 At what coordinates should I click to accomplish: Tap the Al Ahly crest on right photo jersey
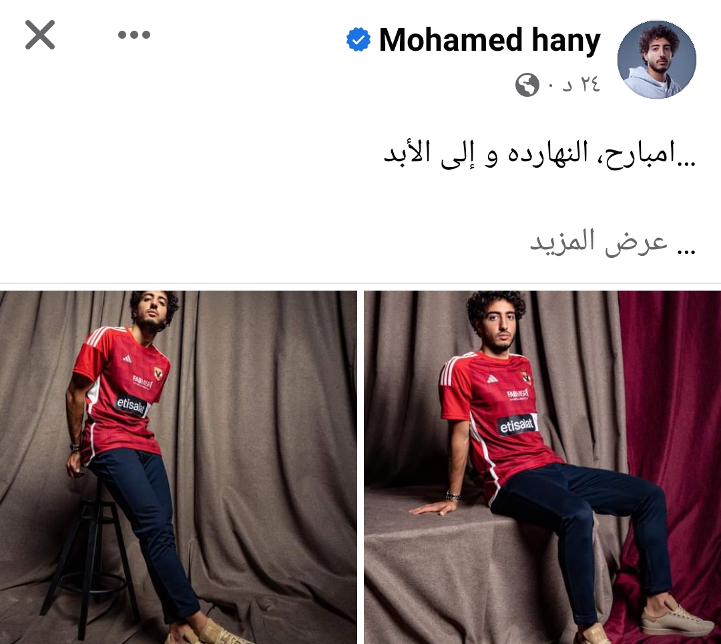526,378
